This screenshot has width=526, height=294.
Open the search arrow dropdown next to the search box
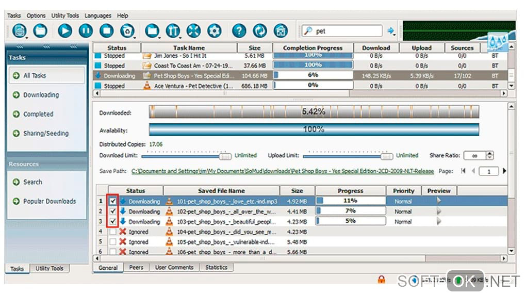[x=391, y=31]
